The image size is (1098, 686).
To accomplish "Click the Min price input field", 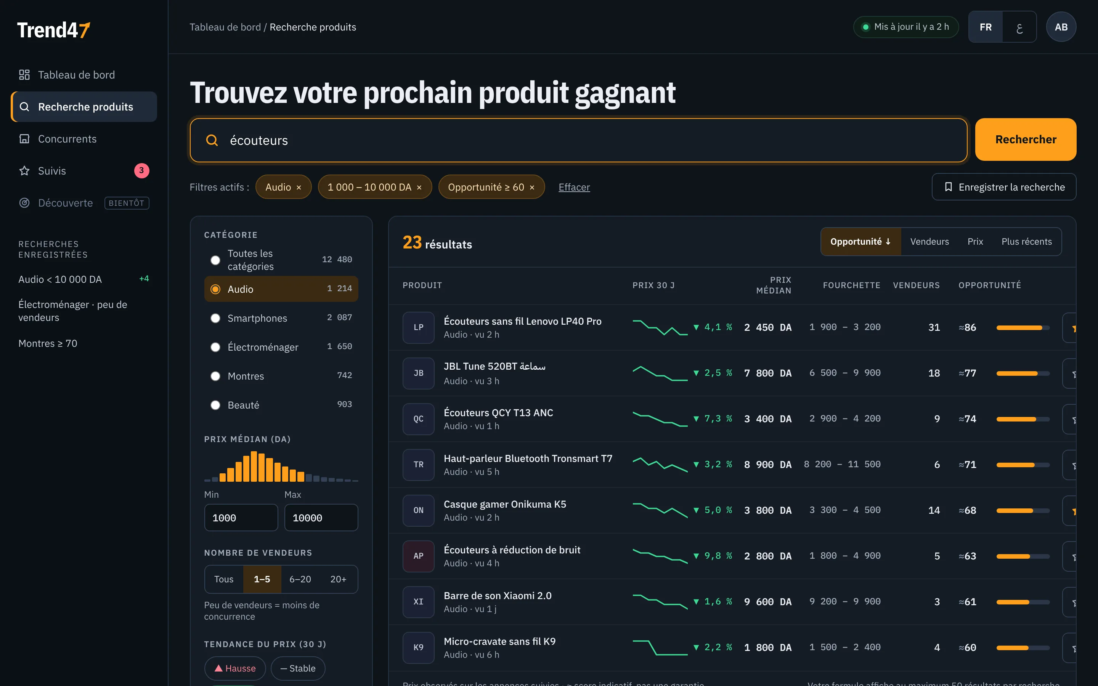I will click(x=241, y=518).
